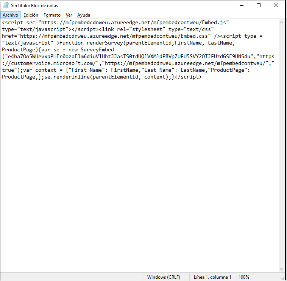Click the 'Windows (CRLF)' status bar entry

[164, 277]
